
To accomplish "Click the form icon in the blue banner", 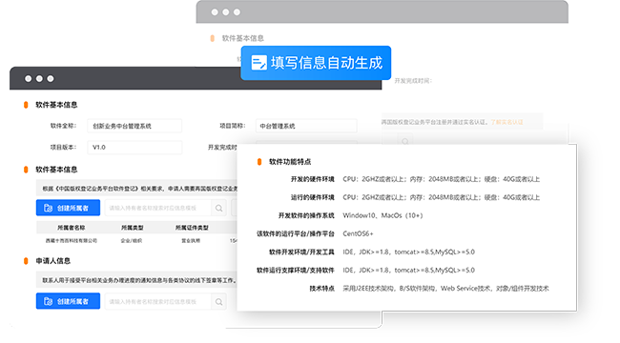I will 259,63.
